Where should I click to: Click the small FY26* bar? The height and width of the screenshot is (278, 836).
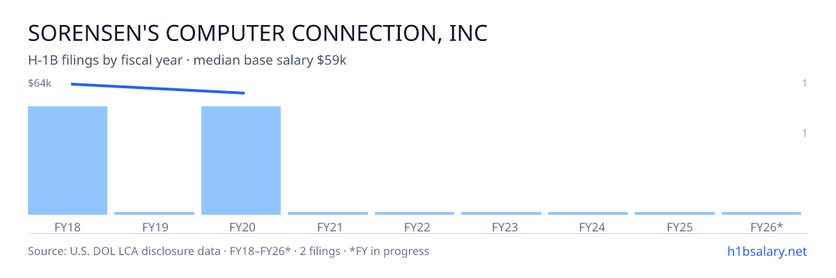click(x=761, y=213)
